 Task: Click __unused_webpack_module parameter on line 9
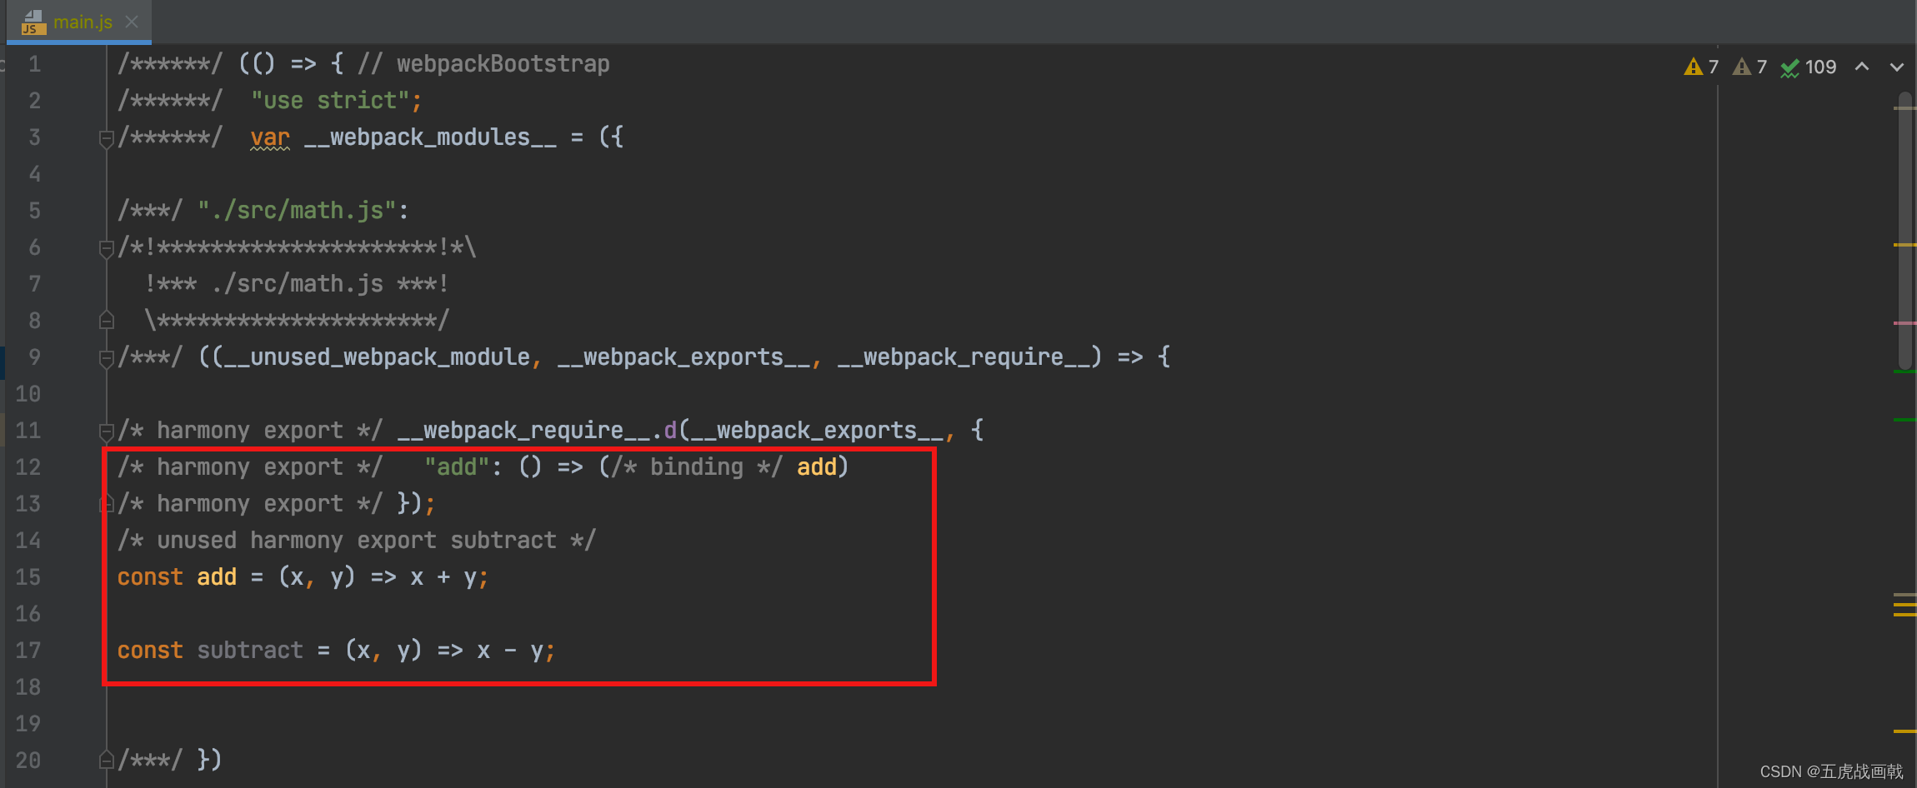[x=377, y=357]
